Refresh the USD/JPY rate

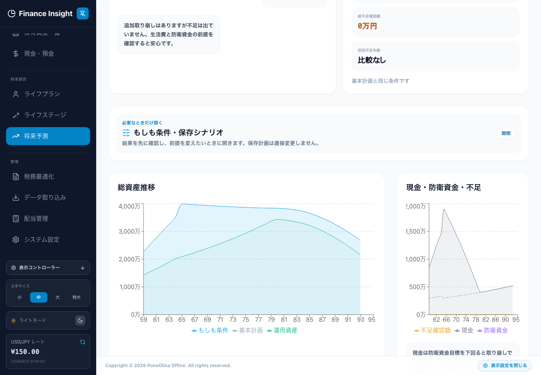[x=83, y=342]
